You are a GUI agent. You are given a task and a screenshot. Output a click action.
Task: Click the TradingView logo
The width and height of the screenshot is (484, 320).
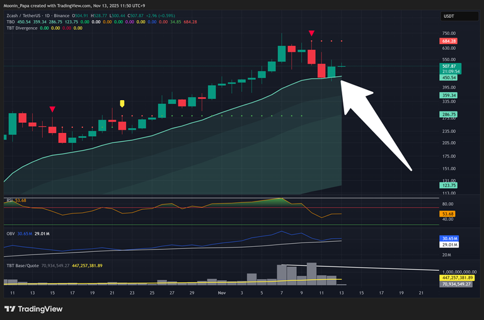[34, 309]
